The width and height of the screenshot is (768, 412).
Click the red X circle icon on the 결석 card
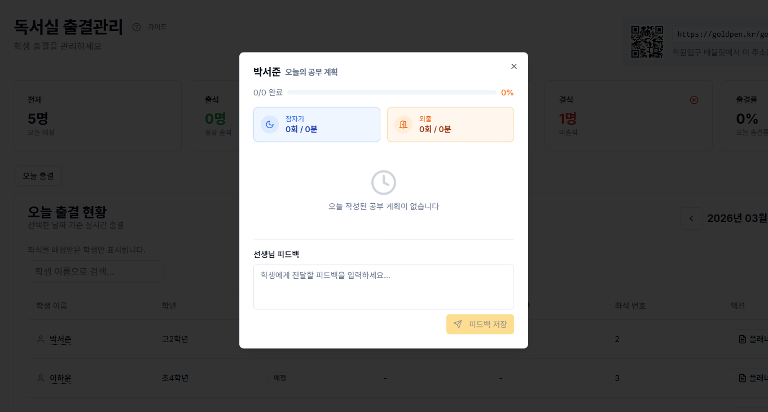coord(694,99)
